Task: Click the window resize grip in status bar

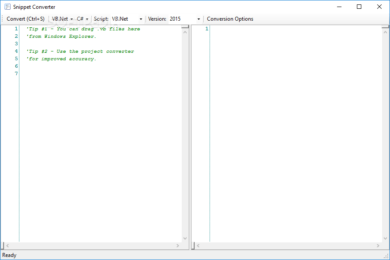Action: (x=387, y=257)
